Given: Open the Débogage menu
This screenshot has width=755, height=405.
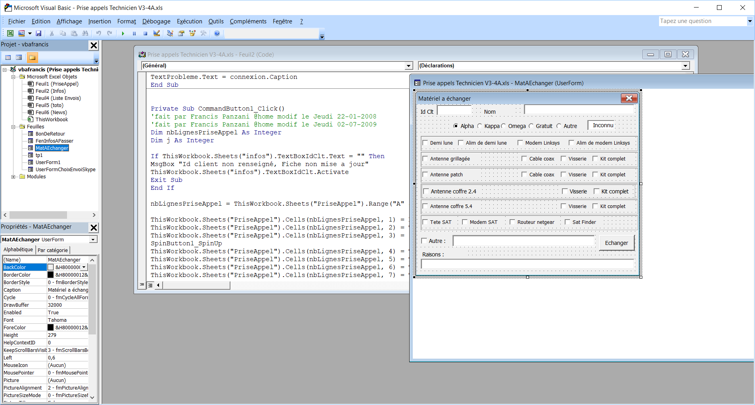Looking at the screenshot, I should (156, 21).
